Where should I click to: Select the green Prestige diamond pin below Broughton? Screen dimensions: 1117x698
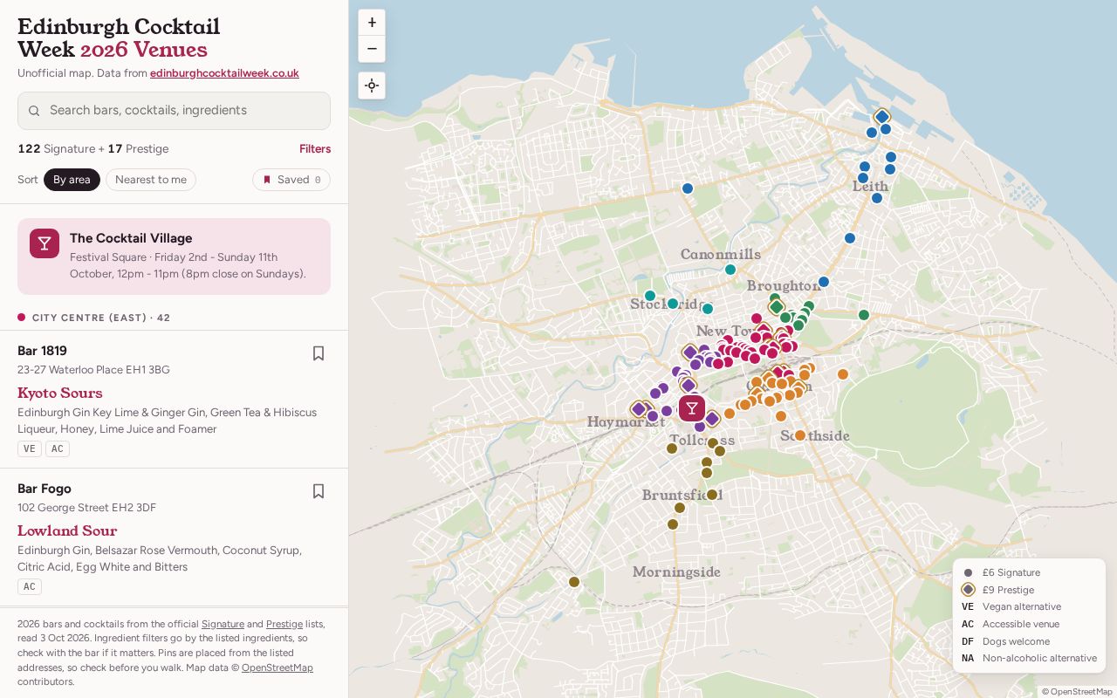777,306
